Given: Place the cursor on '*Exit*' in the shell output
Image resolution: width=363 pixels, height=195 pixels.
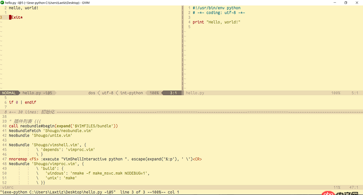Looking at the screenshot, I should (x=16, y=17).
